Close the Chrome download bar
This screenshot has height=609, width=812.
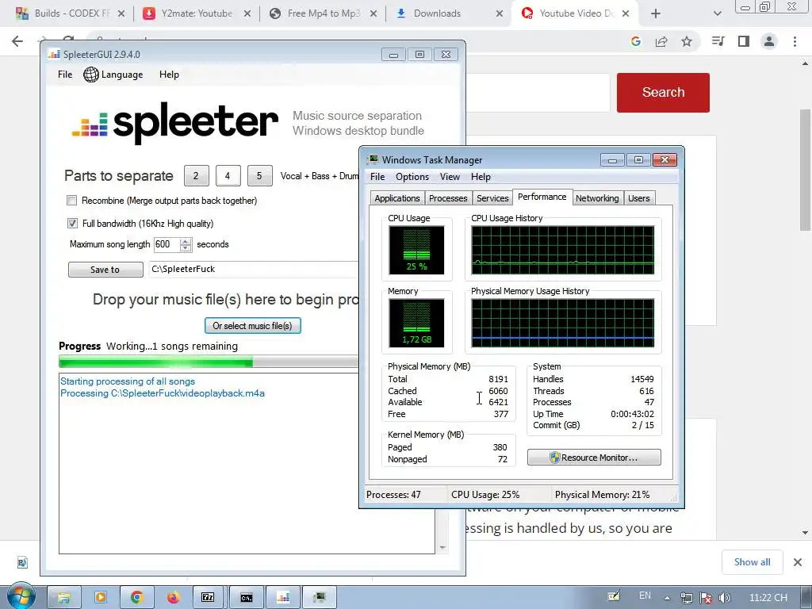click(x=798, y=562)
